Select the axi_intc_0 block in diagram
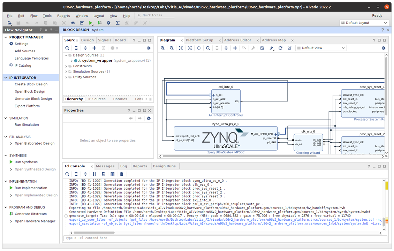 [x=226, y=101]
